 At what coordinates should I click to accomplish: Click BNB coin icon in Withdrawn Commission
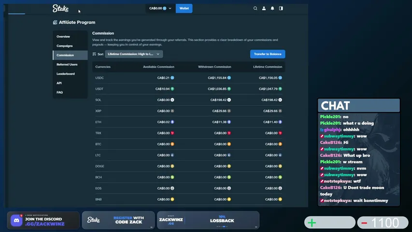[229, 200]
